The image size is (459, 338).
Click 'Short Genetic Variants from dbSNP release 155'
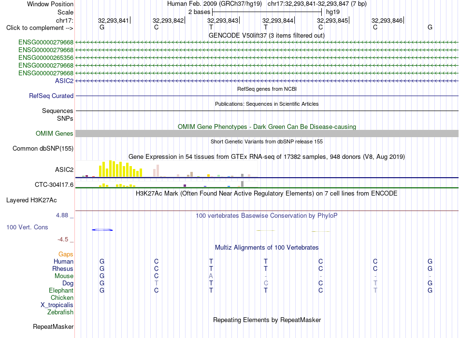(267, 141)
